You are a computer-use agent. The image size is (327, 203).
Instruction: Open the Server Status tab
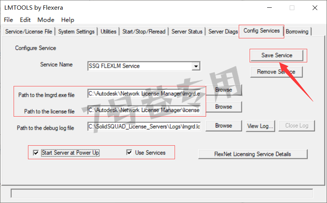pyautogui.click(x=187, y=32)
